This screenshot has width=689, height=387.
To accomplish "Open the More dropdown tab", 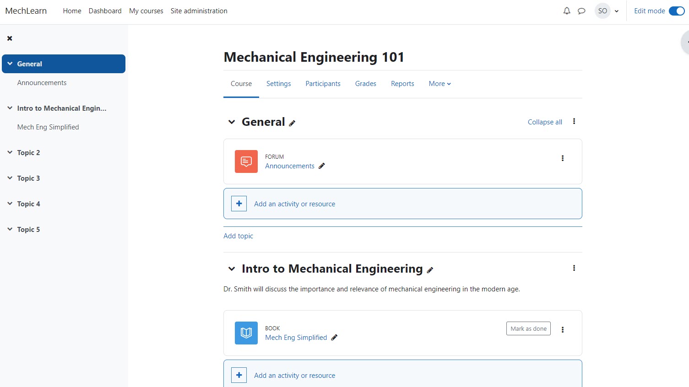I will pos(439,84).
